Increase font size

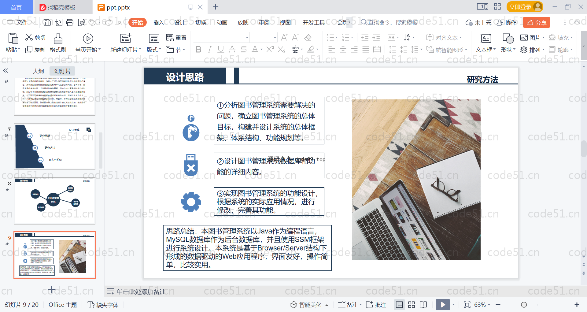(284, 37)
